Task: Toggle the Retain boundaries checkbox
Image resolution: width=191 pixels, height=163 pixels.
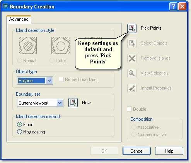Action: (61, 80)
